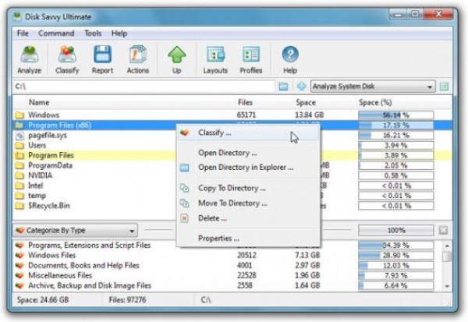Select Open Directory in Explorer ... entry

[248, 168]
